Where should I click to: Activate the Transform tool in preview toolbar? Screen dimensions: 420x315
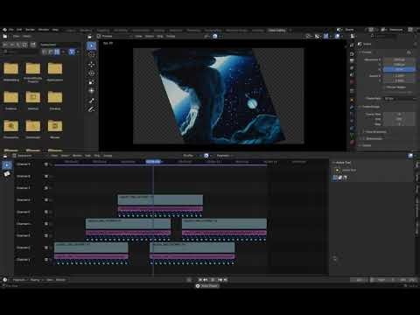click(x=91, y=91)
